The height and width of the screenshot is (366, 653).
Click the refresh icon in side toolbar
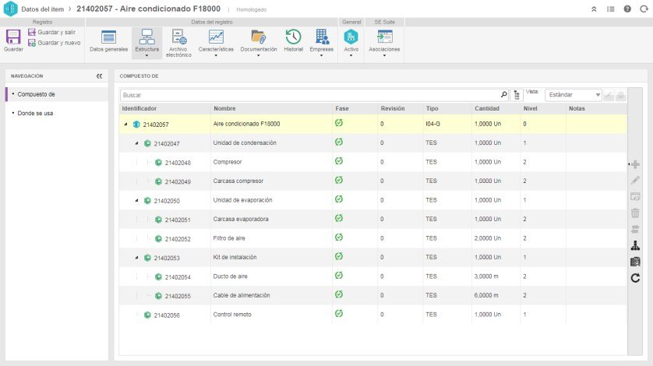tap(635, 278)
